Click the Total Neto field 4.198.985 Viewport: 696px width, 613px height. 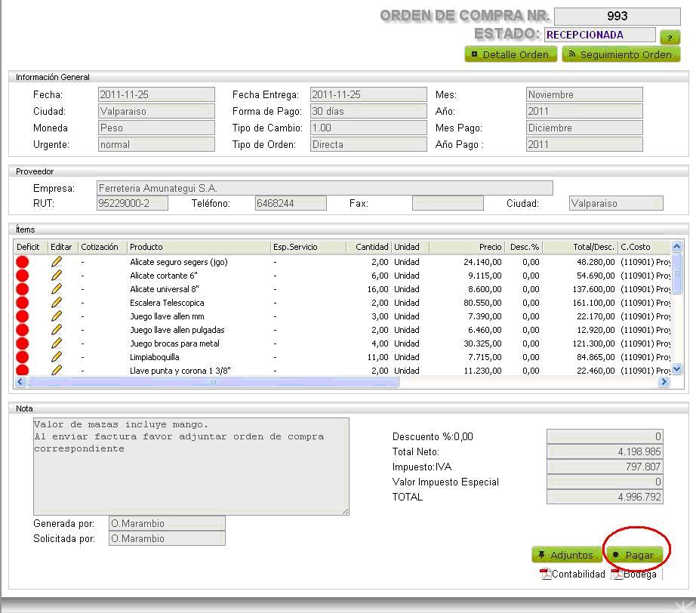(605, 451)
